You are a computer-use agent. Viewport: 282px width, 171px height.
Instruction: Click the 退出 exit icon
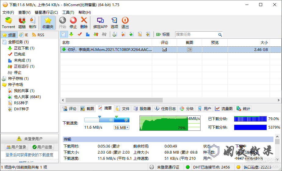tap(125, 23)
